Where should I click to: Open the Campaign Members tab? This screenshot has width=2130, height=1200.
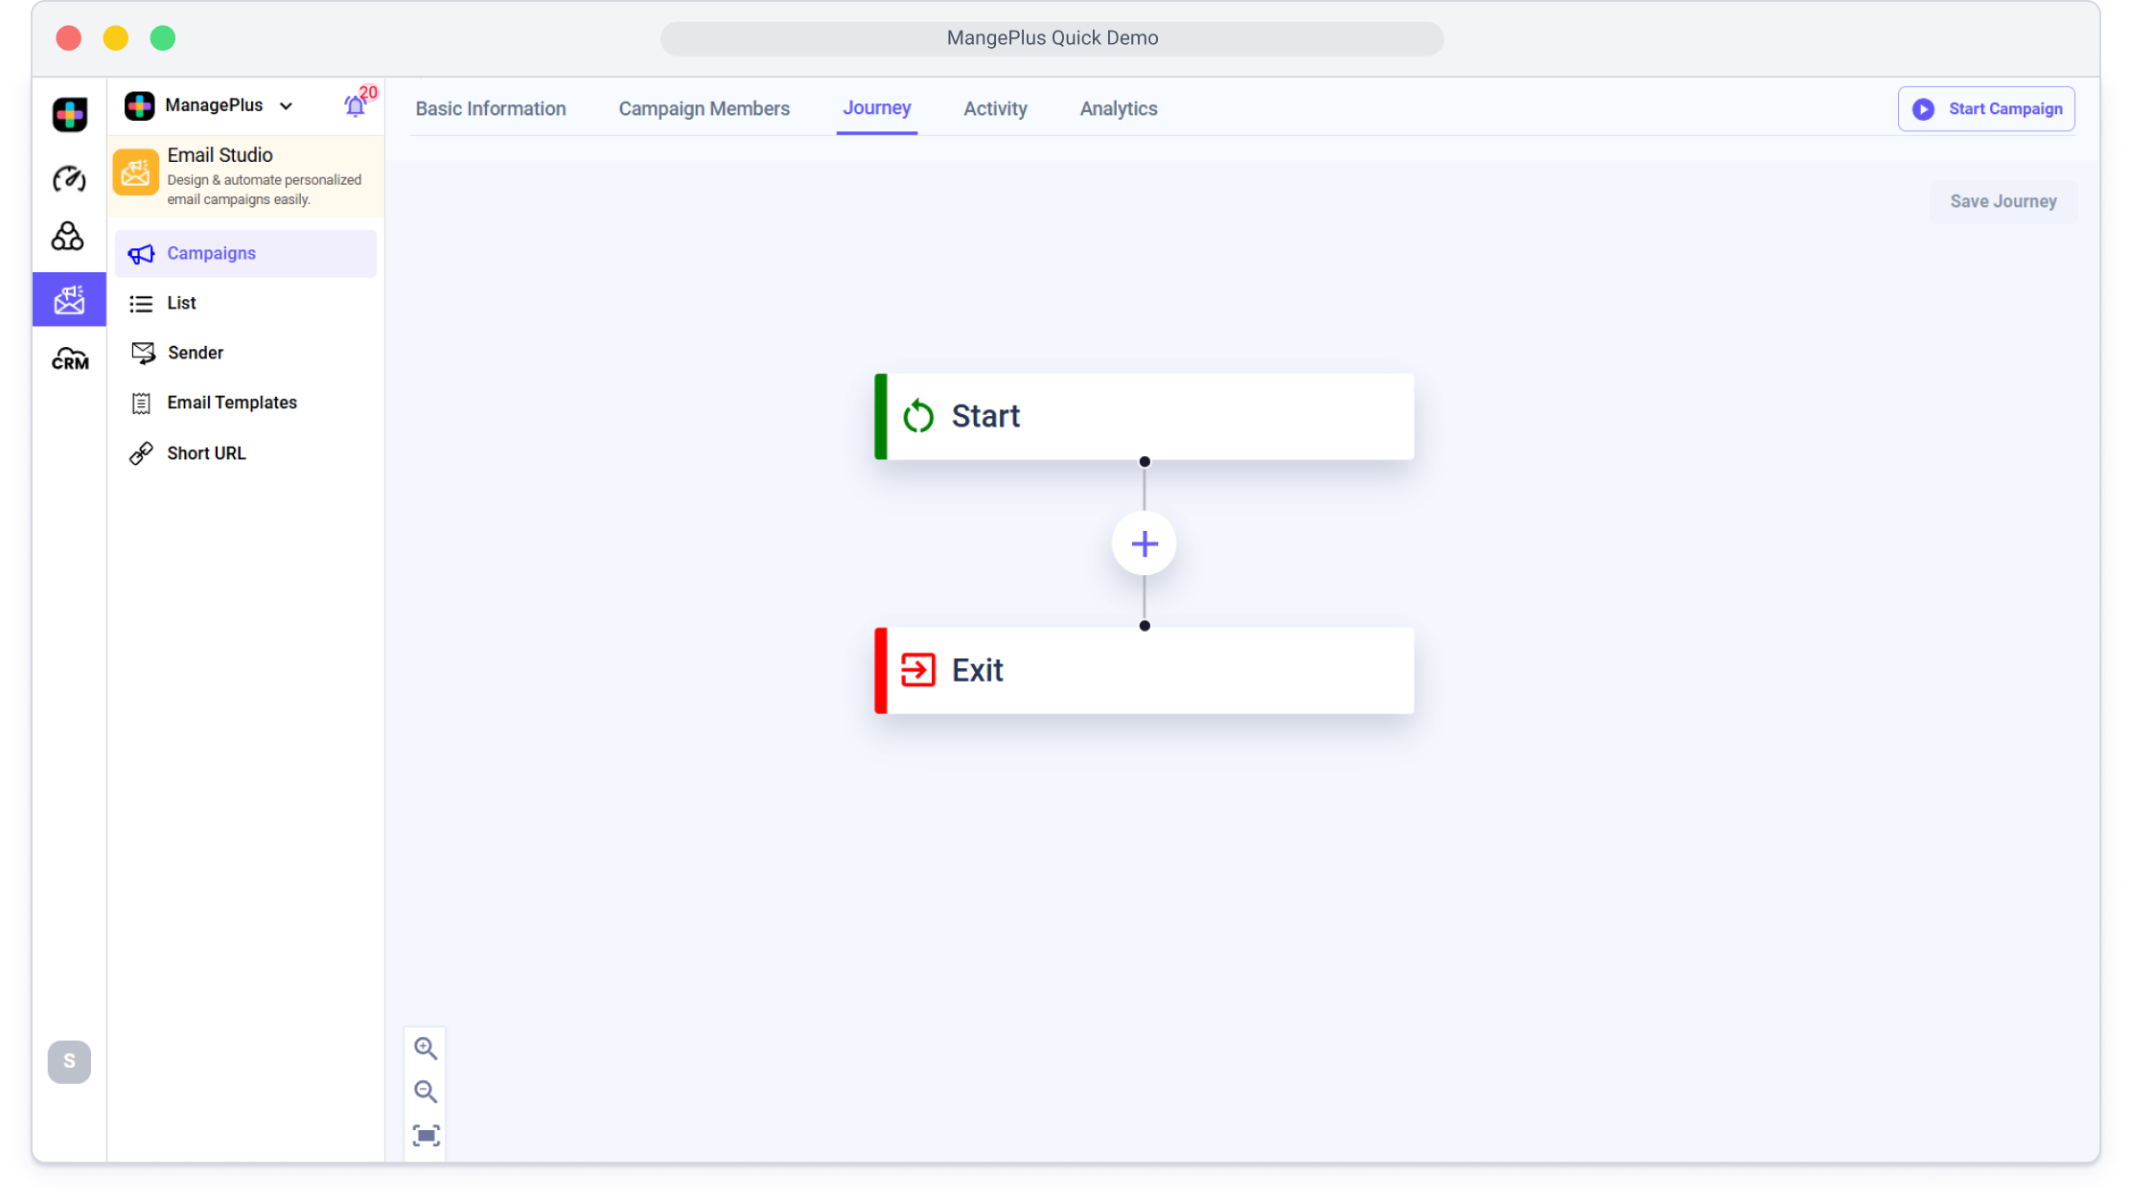pos(704,109)
